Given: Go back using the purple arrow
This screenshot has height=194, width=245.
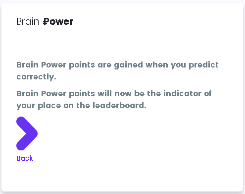Looking at the screenshot, I should point(27,133).
